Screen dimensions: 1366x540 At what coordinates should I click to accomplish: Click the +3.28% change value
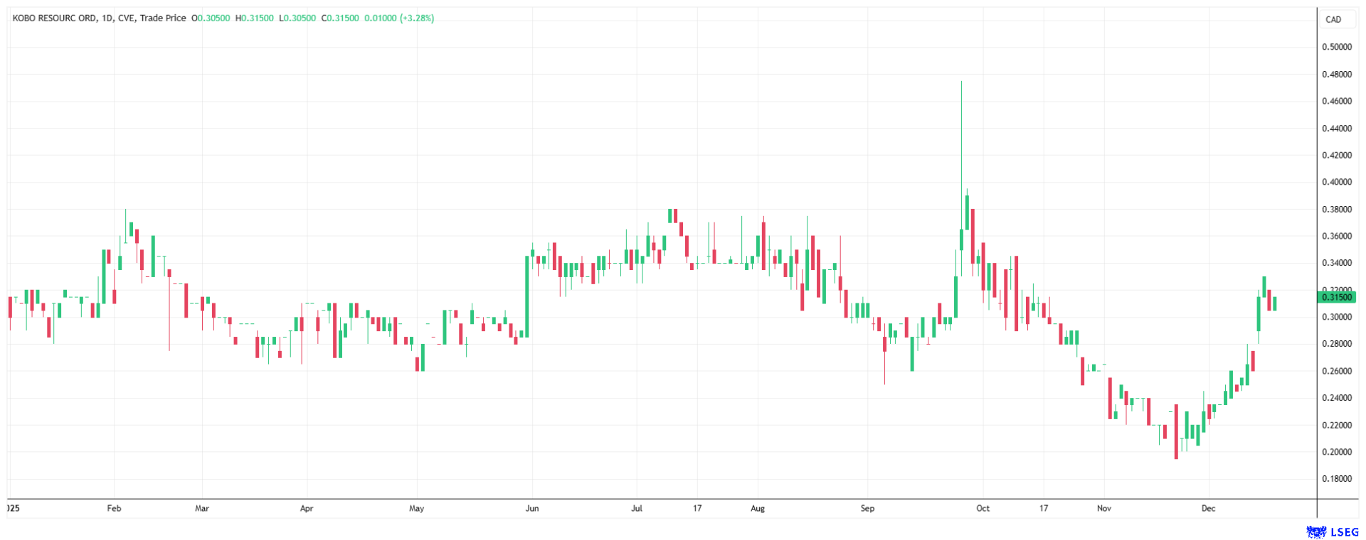[x=417, y=18]
